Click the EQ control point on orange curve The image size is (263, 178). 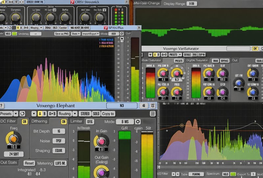182,125
